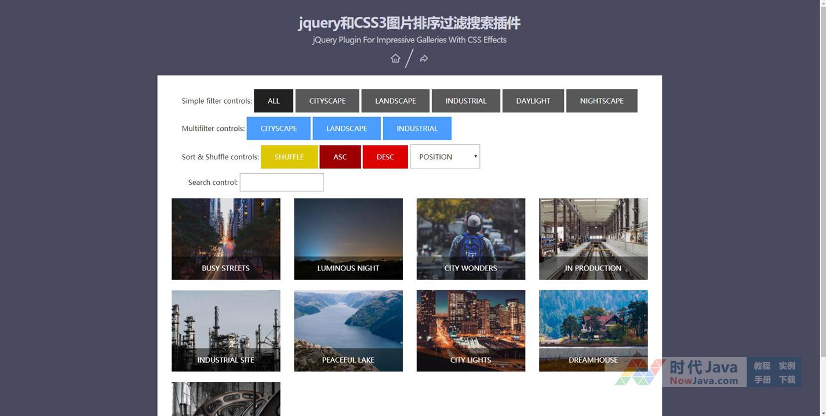Sort images descending with DESC
This screenshot has height=416, width=826.
tap(385, 157)
